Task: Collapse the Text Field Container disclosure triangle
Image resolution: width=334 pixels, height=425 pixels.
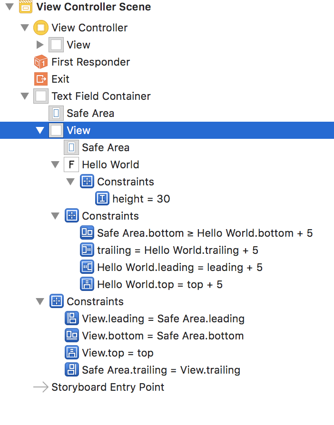Action: tap(25, 96)
